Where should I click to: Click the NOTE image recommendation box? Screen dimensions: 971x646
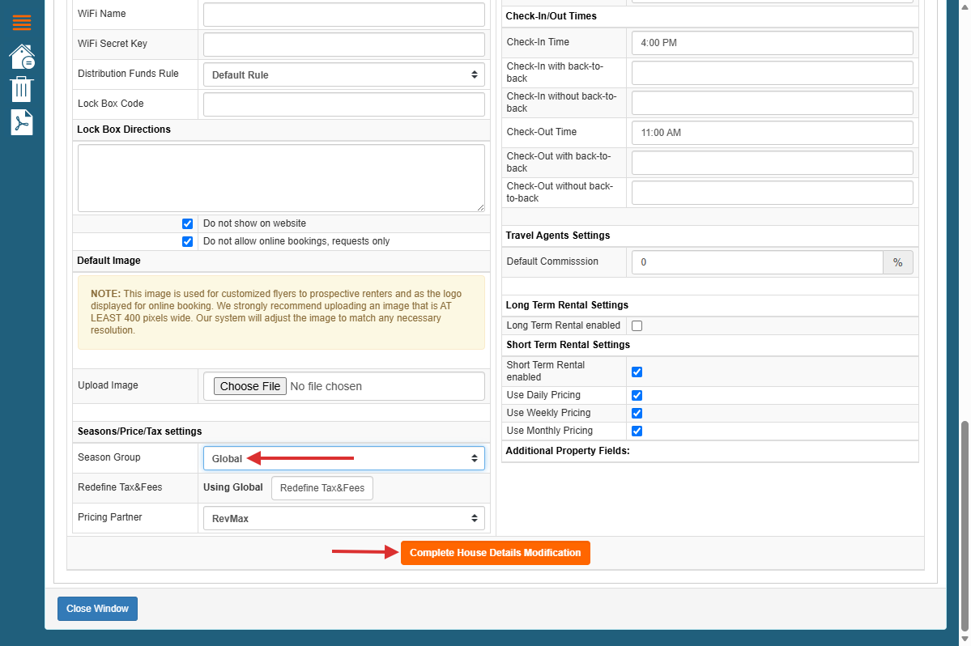[x=281, y=312]
